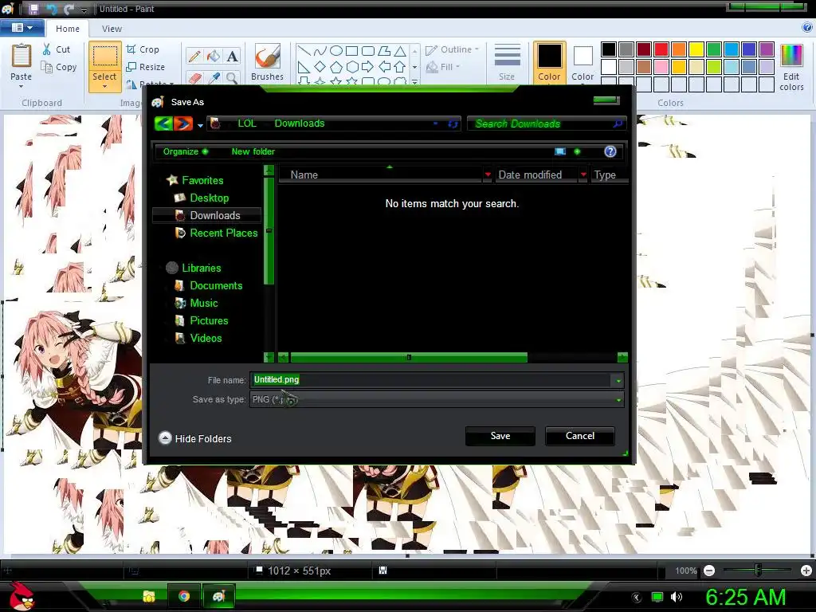
Task: Select the Line shape in Shapes gallery
Action: pyautogui.click(x=304, y=50)
